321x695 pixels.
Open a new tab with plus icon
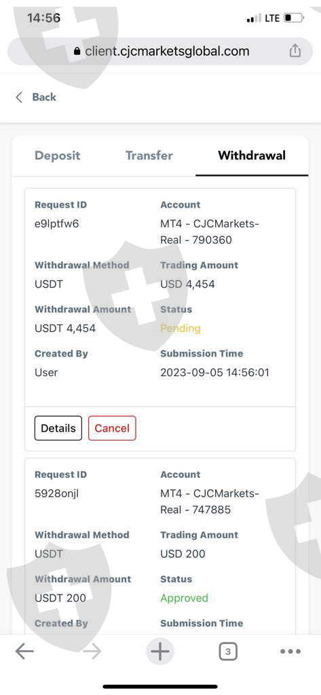pyautogui.click(x=160, y=652)
